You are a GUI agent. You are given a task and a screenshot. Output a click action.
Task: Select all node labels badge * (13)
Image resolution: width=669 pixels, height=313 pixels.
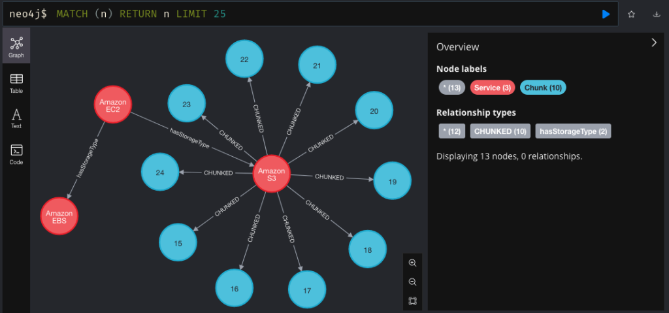tap(451, 88)
